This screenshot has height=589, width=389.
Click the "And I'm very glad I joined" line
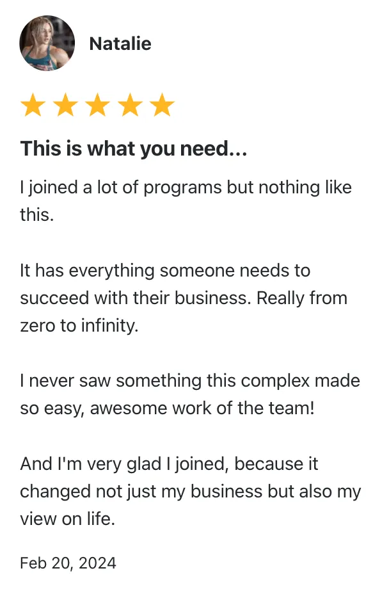click(x=169, y=464)
